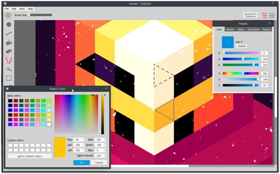Choose the white basic color swatch
Image resolution: width=280 pixels, height=174 pixels.
click(49, 124)
